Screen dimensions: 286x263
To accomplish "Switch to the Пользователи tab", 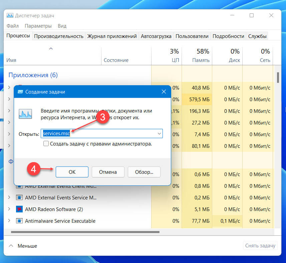I will (192, 36).
